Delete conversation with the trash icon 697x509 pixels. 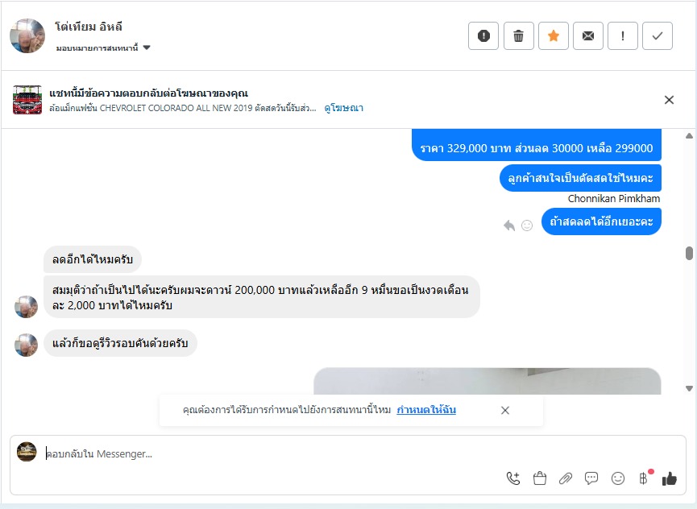click(518, 35)
